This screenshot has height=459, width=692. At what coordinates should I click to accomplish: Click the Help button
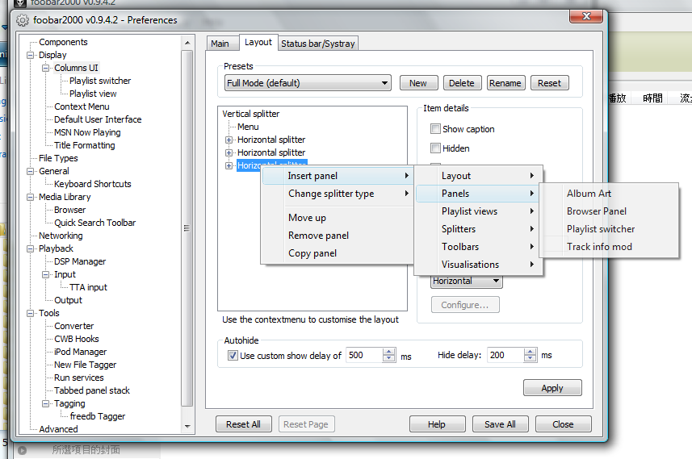click(x=437, y=424)
